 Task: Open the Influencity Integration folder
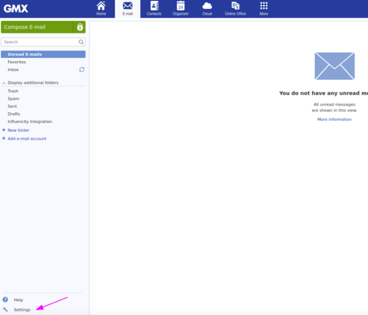tap(30, 122)
